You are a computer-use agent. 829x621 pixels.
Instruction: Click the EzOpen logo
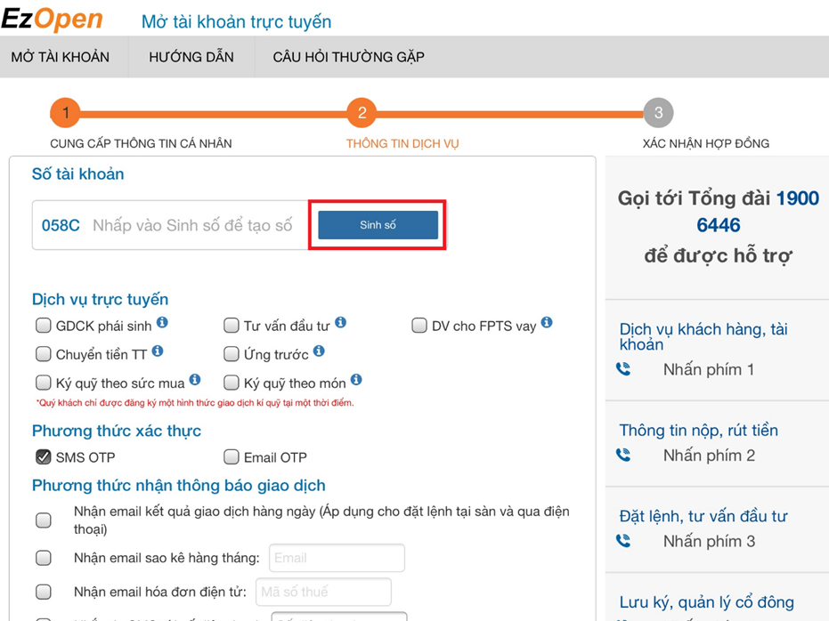click(52, 19)
